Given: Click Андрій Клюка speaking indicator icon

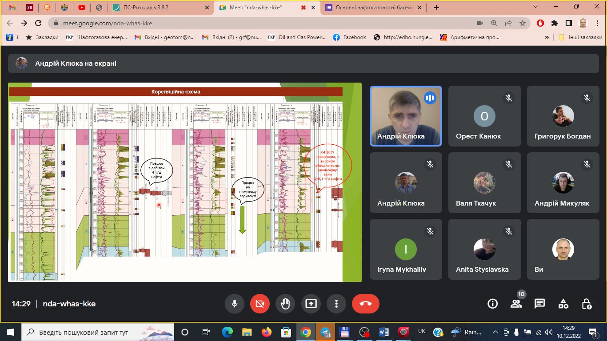Looking at the screenshot, I should (x=430, y=98).
